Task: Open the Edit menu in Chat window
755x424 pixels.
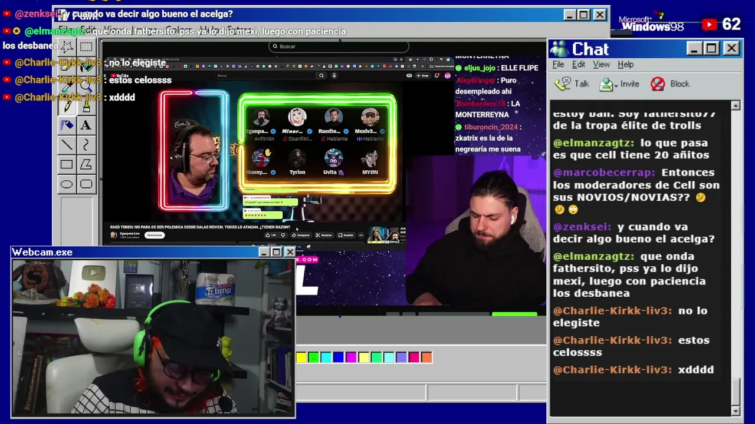Action: point(579,65)
